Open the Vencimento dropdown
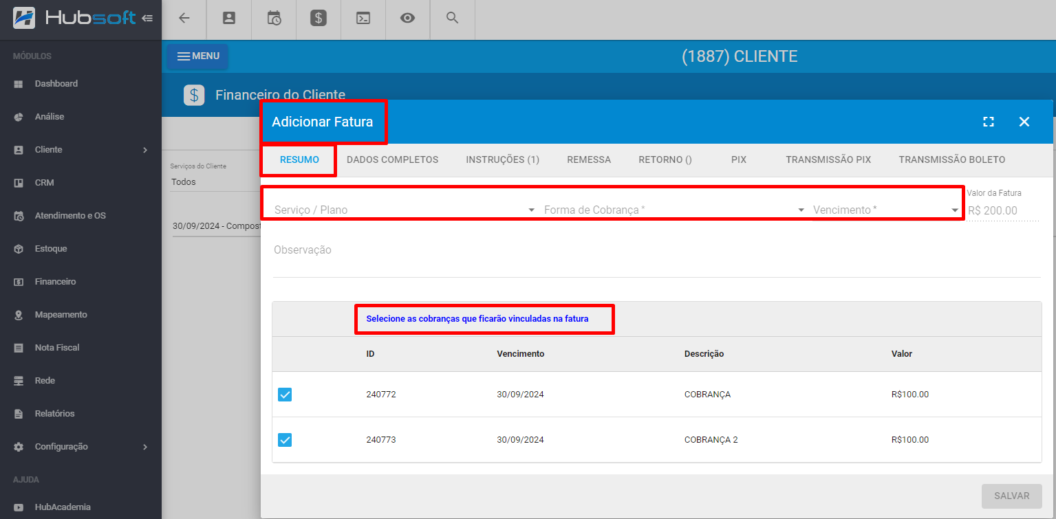 pyautogui.click(x=885, y=210)
